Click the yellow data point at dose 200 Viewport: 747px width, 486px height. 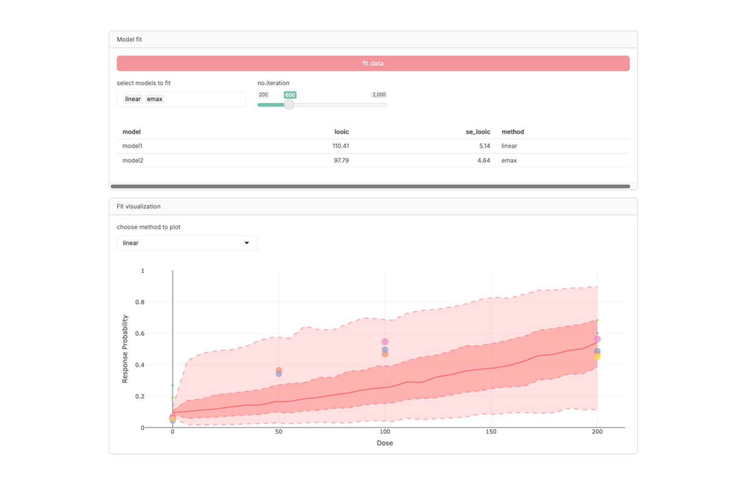tap(597, 357)
